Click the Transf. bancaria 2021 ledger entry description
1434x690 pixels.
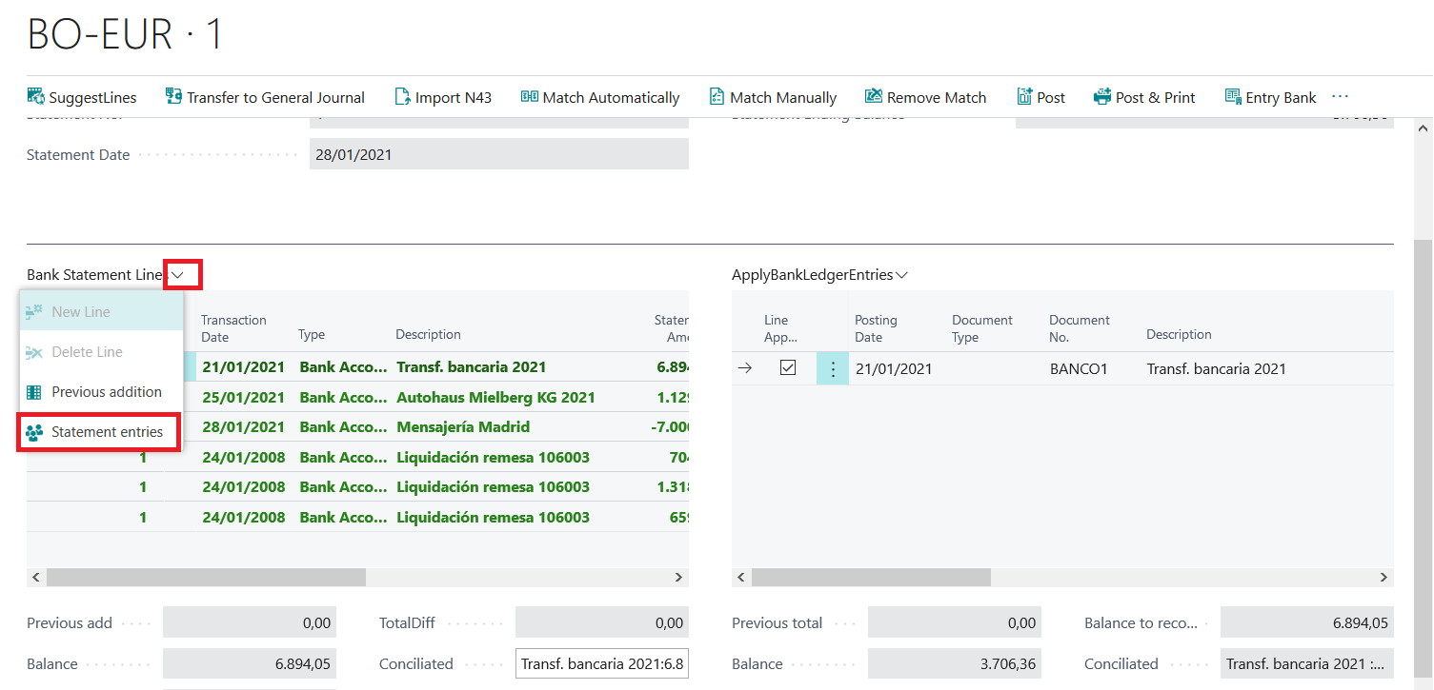pos(1216,368)
